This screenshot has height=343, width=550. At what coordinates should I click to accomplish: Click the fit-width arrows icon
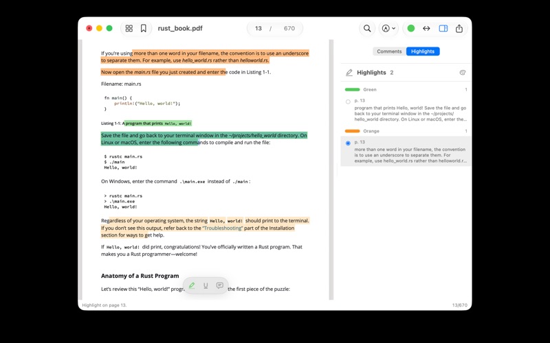click(426, 28)
